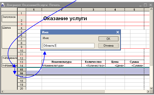Screen dimensions: 154x95
Task: Click the <Номенклатура> parameter cell
Action: [x=62, y=66]
